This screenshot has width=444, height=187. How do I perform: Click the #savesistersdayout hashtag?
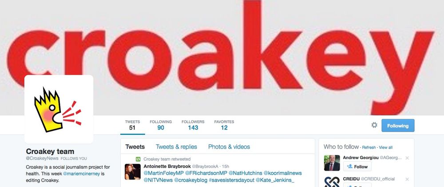tap(232, 180)
